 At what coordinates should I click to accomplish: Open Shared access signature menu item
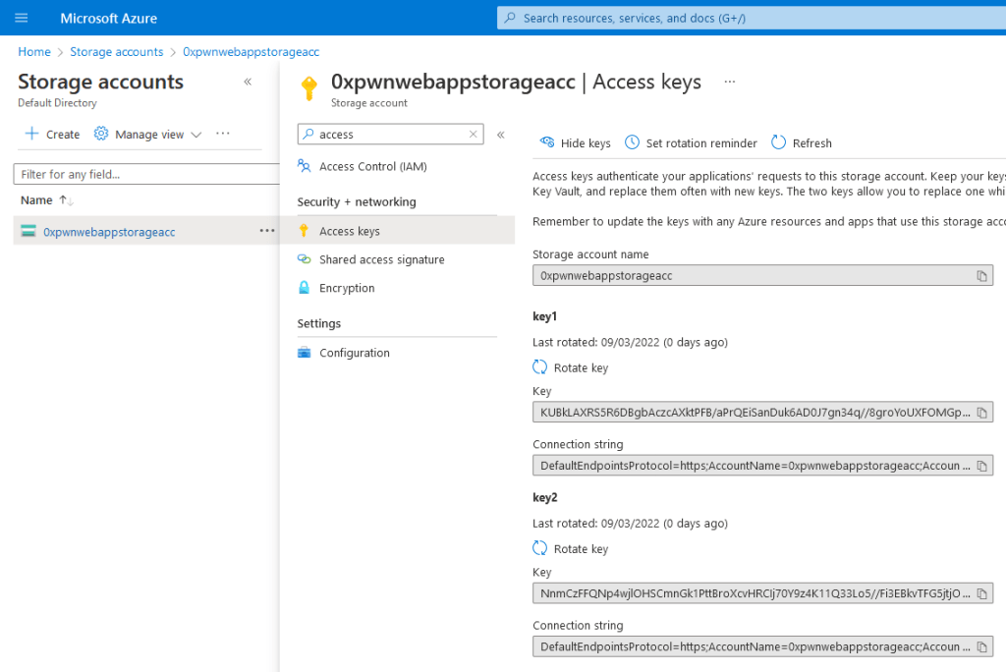click(x=381, y=260)
